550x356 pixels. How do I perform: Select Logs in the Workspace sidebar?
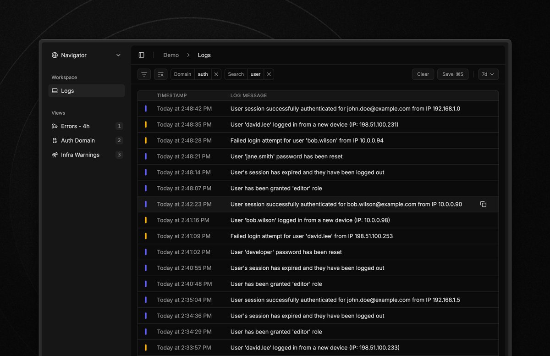pyautogui.click(x=87, y=91)
